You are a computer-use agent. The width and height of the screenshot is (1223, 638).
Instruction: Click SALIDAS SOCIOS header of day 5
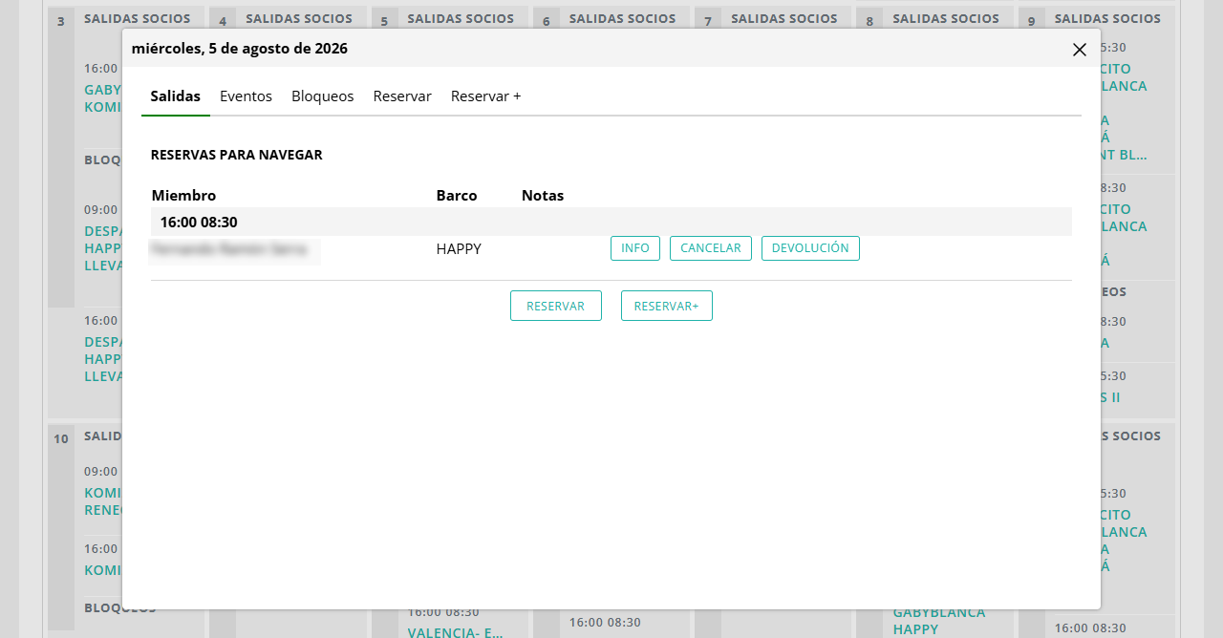[461, 18]
